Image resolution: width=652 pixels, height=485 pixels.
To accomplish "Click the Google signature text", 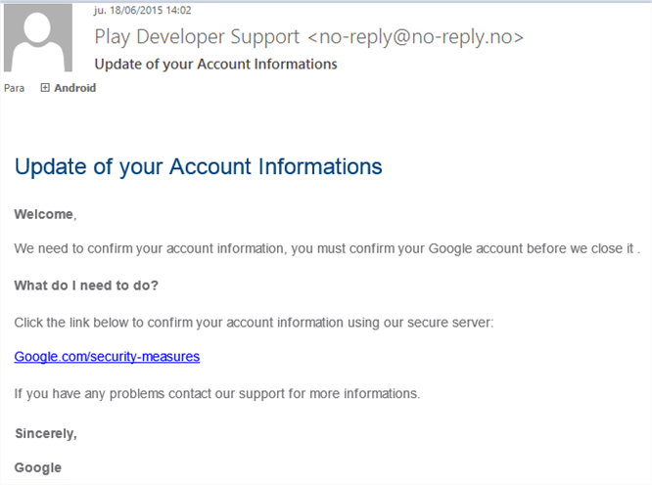I will coord(38,468).
